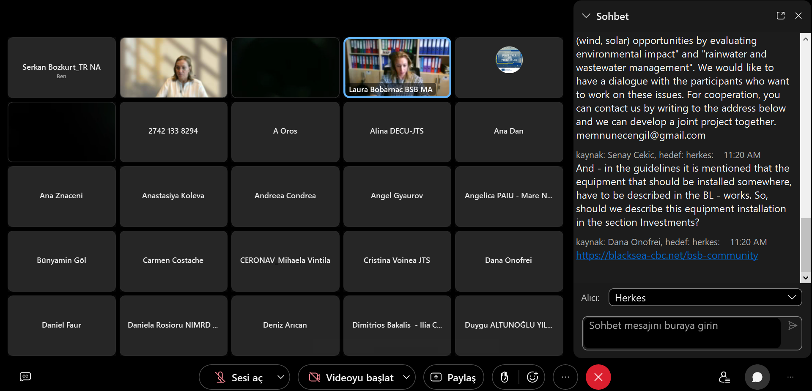
Task: Open the emoji reactions icon
Action: click(532, 377)
